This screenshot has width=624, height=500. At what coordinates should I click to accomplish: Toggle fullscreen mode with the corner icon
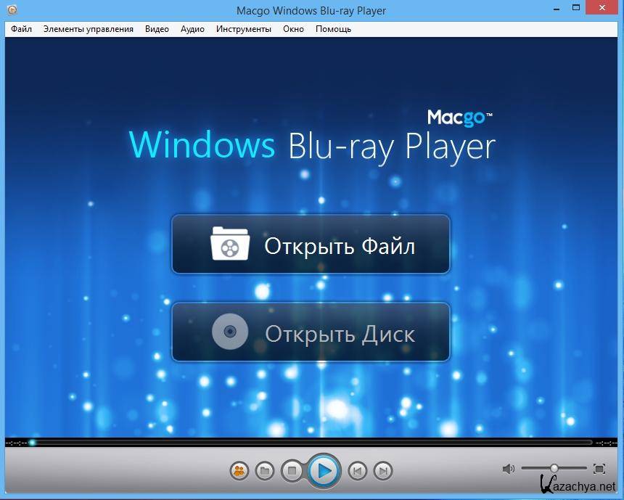(599, 469)
